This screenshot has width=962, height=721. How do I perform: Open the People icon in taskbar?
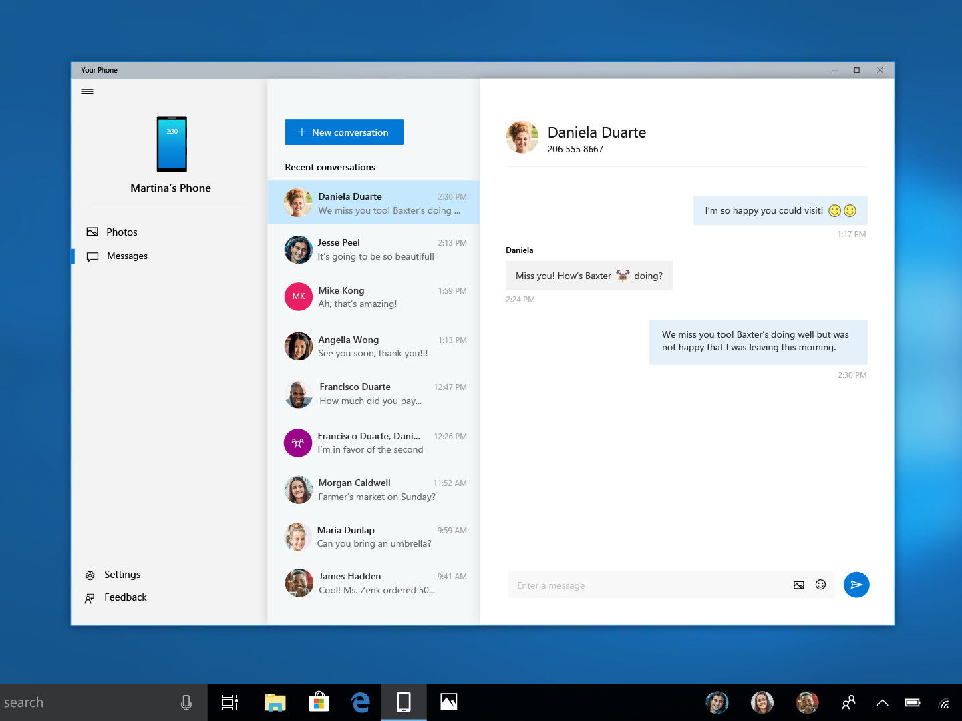coord(848,702)
